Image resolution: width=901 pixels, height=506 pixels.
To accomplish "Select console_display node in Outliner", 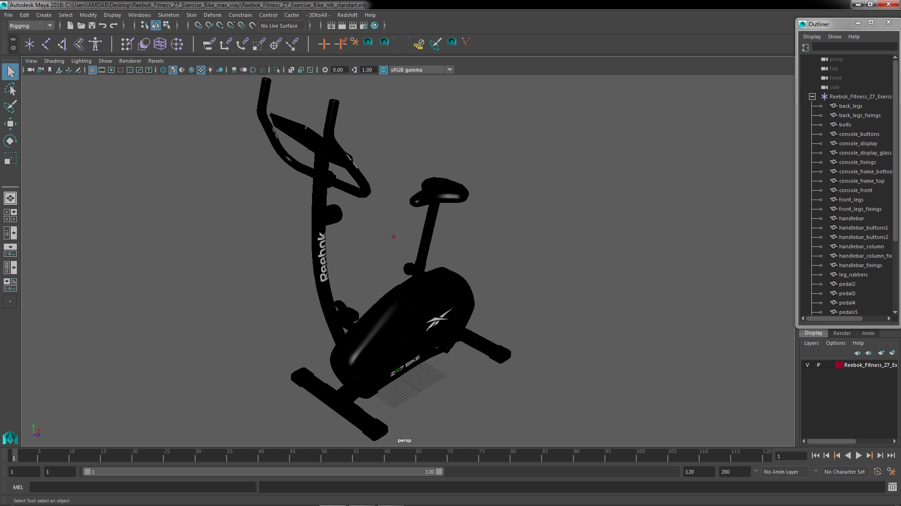I will coord(857,143).
